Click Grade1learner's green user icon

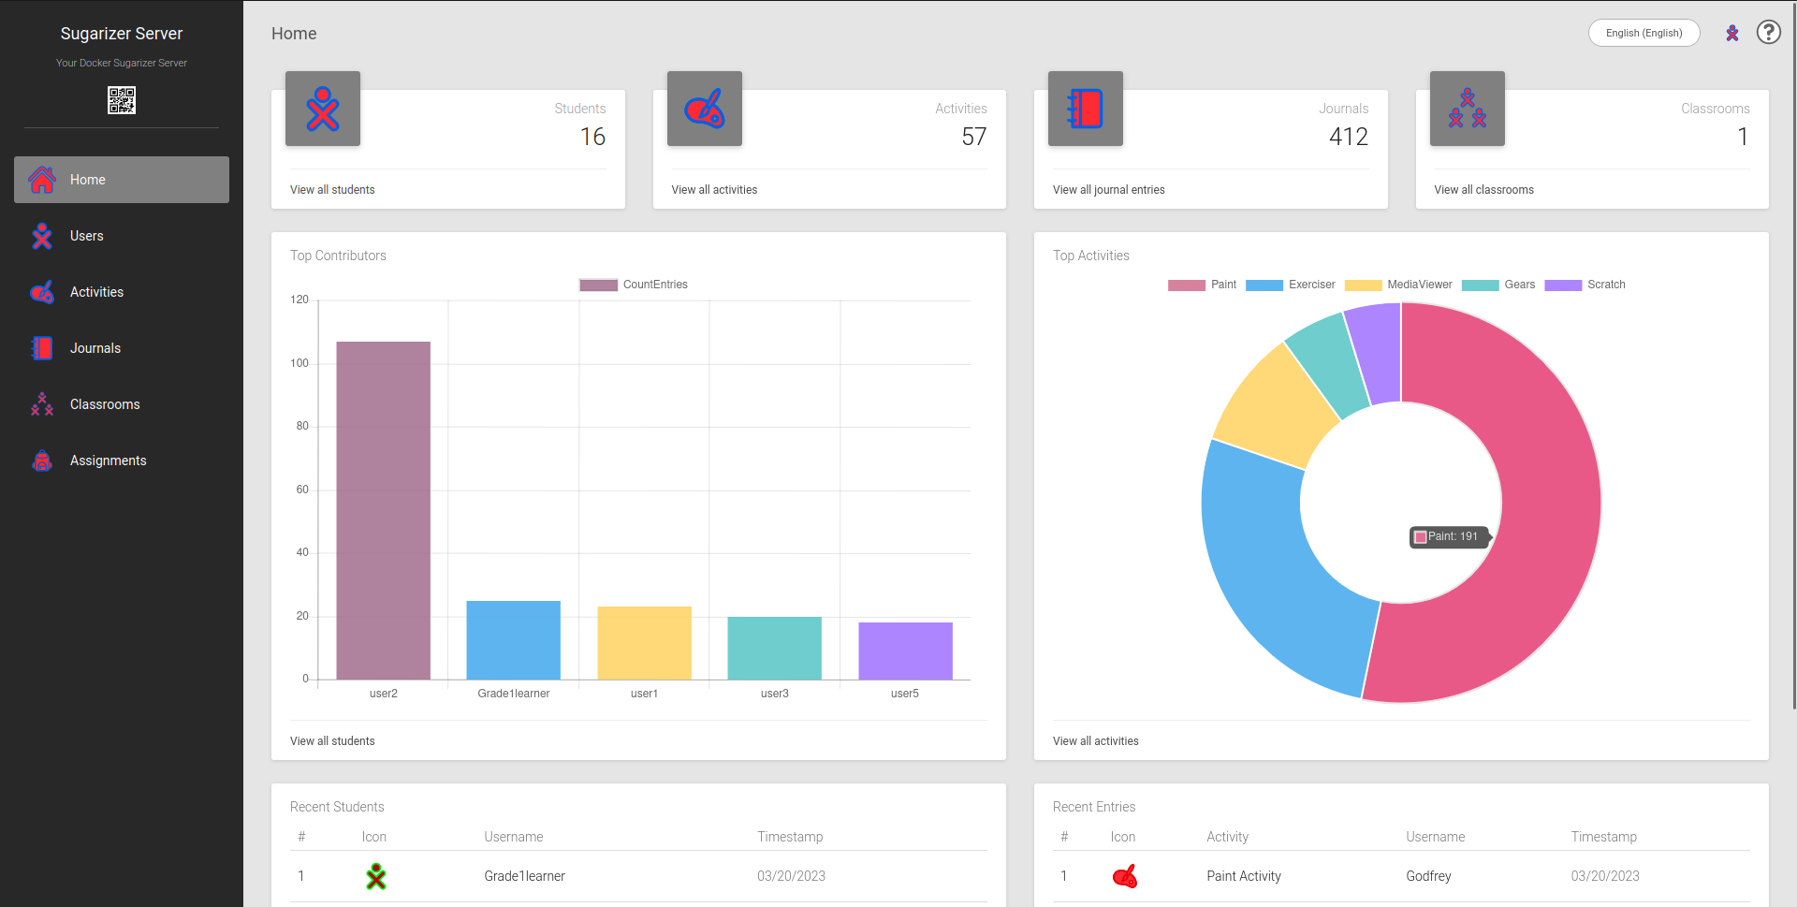click(376, 876)
